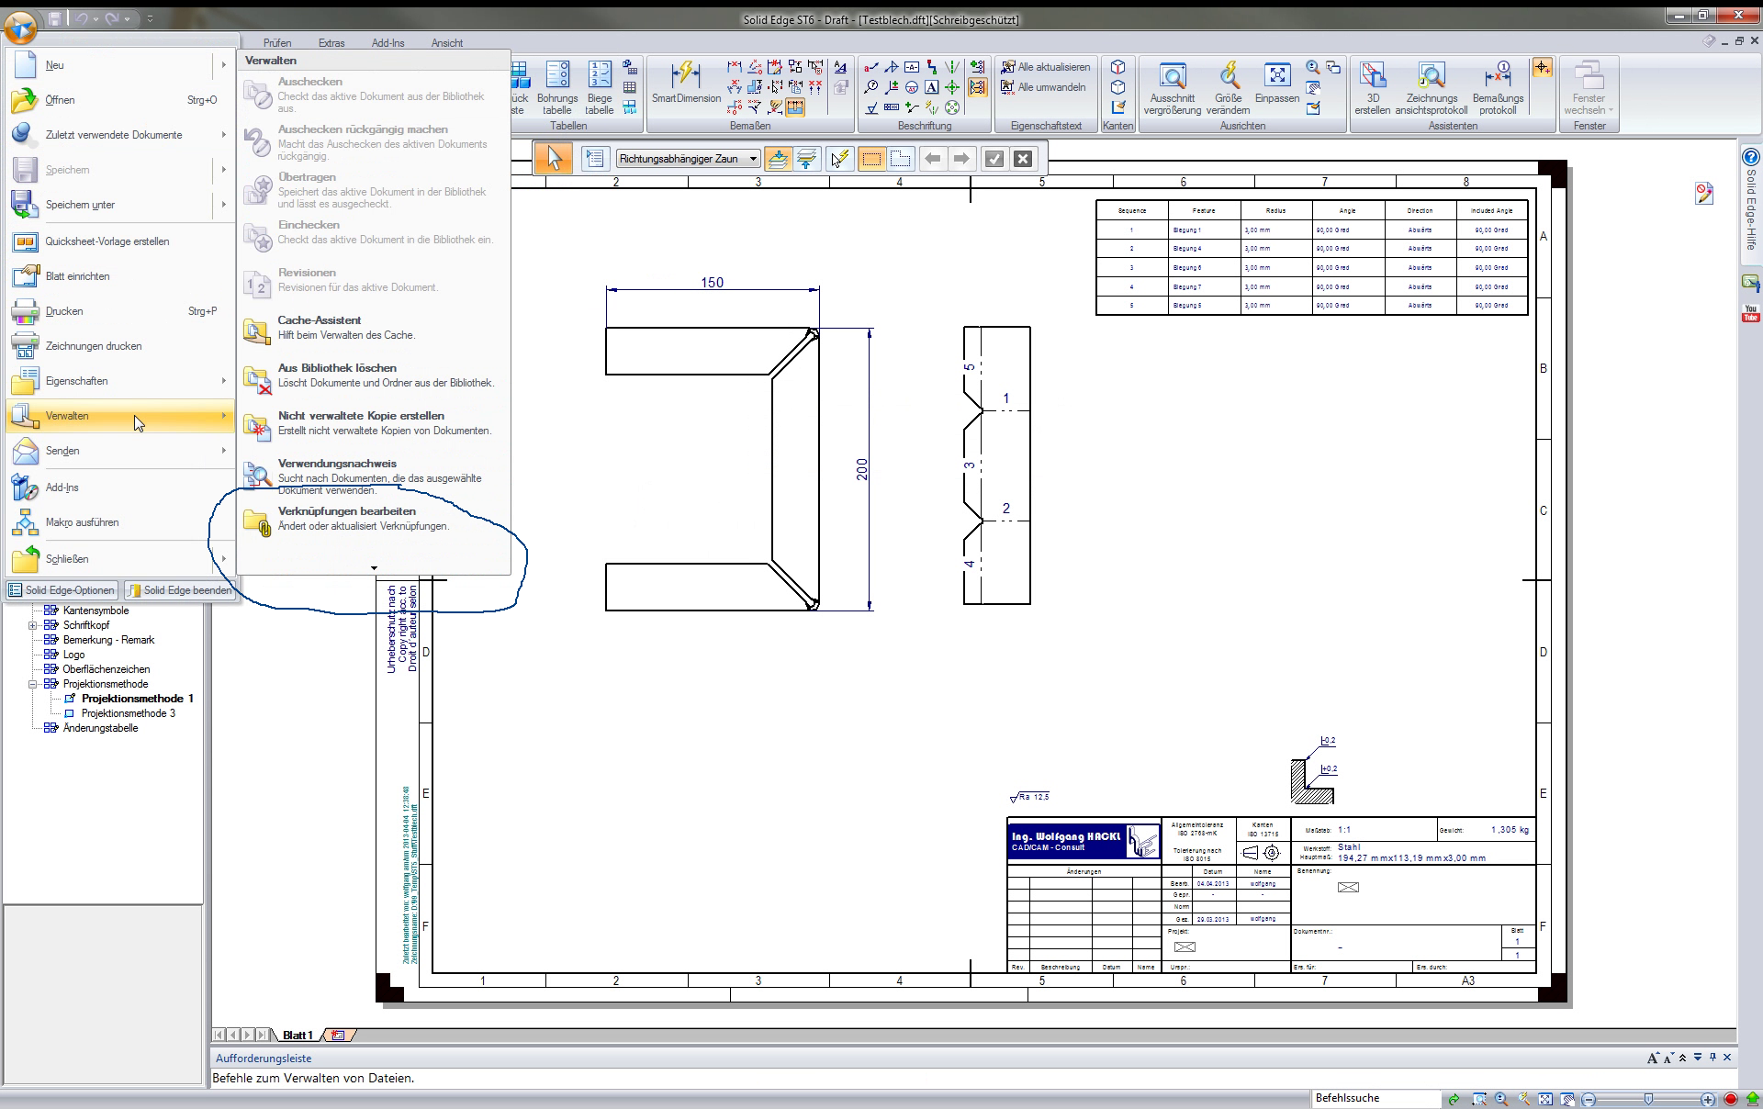The height and width of the screenshot is (1109, 1763).
Task: Select the Text tool (A icon) in Beschriftung
Action: 932,87
